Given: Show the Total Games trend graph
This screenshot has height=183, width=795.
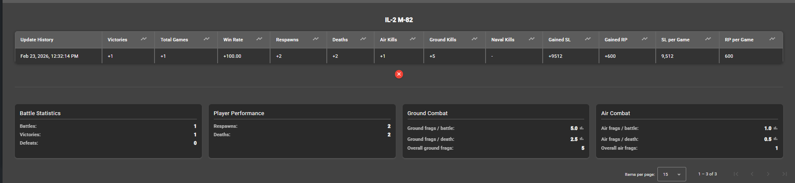Looking at the screenshot, I should [207, 39].
